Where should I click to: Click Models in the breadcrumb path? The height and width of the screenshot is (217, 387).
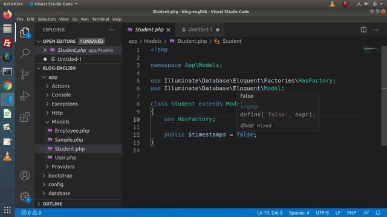pyautogui.click(x=152, y=42)
